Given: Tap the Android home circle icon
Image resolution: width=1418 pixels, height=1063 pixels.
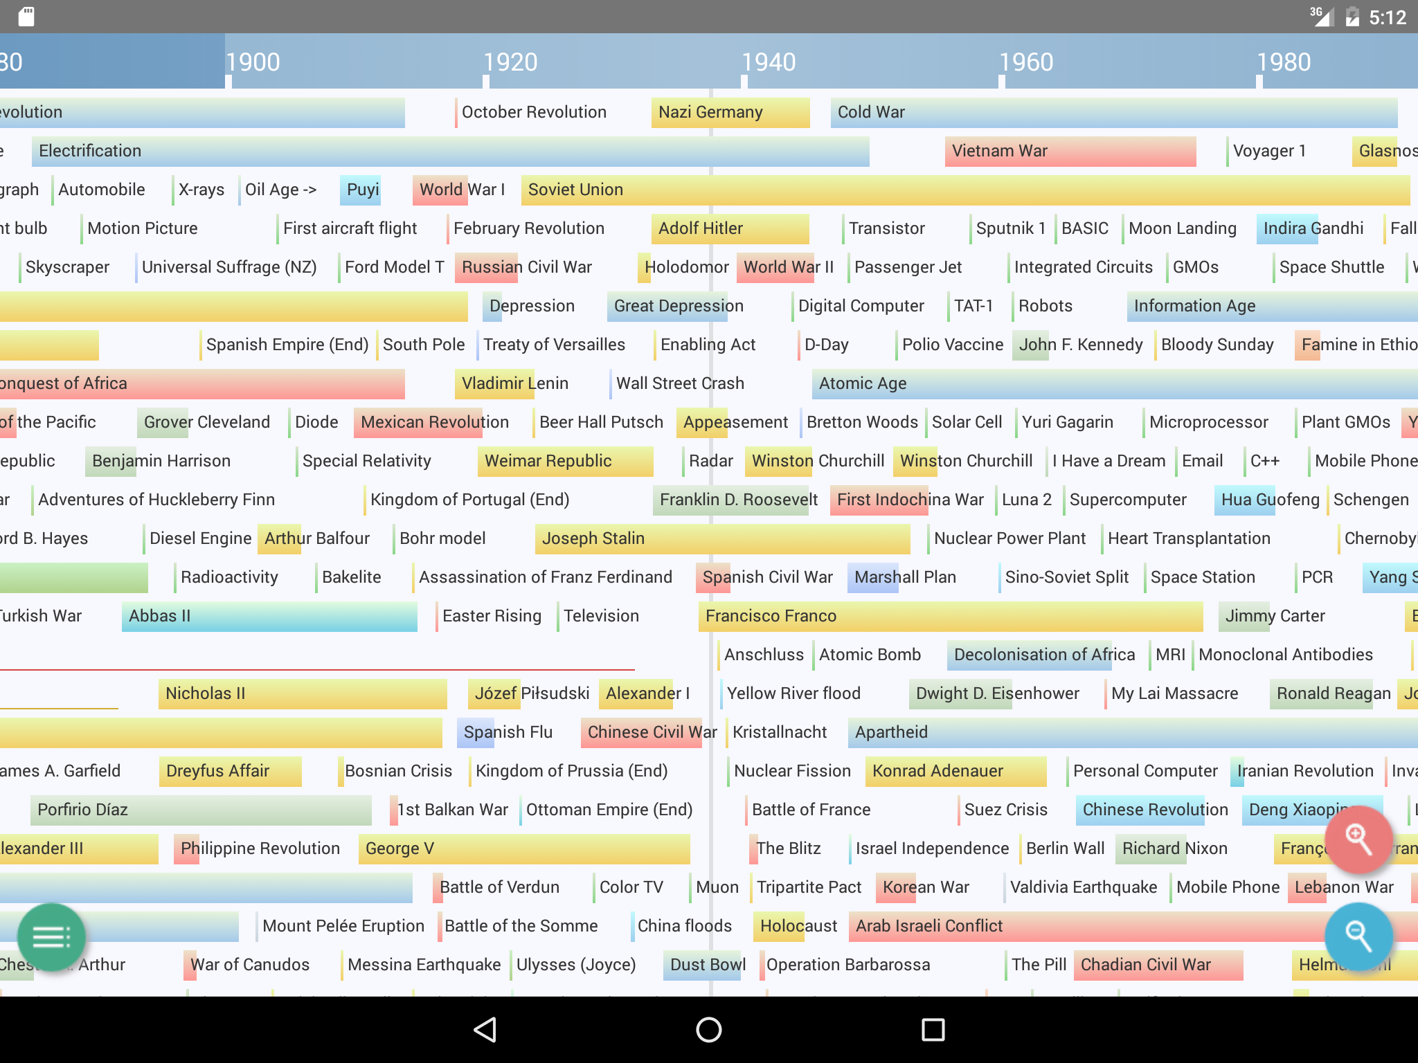Looking at the screenshot, I should point(709,1030).
